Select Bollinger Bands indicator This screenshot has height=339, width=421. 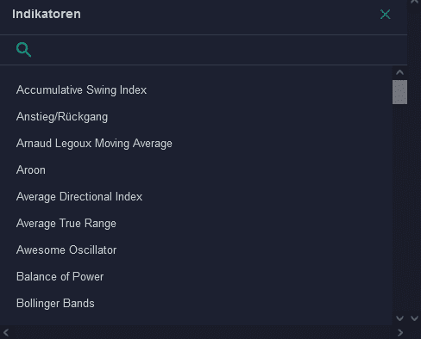pyautogui.click(x=55, y=304)
